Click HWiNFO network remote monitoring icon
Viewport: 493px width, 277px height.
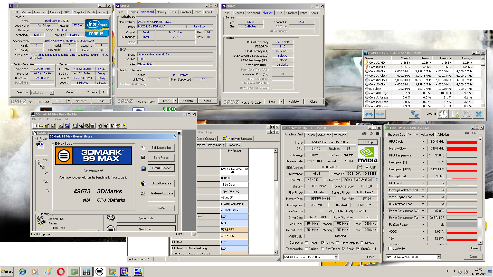tap(414, 114)
